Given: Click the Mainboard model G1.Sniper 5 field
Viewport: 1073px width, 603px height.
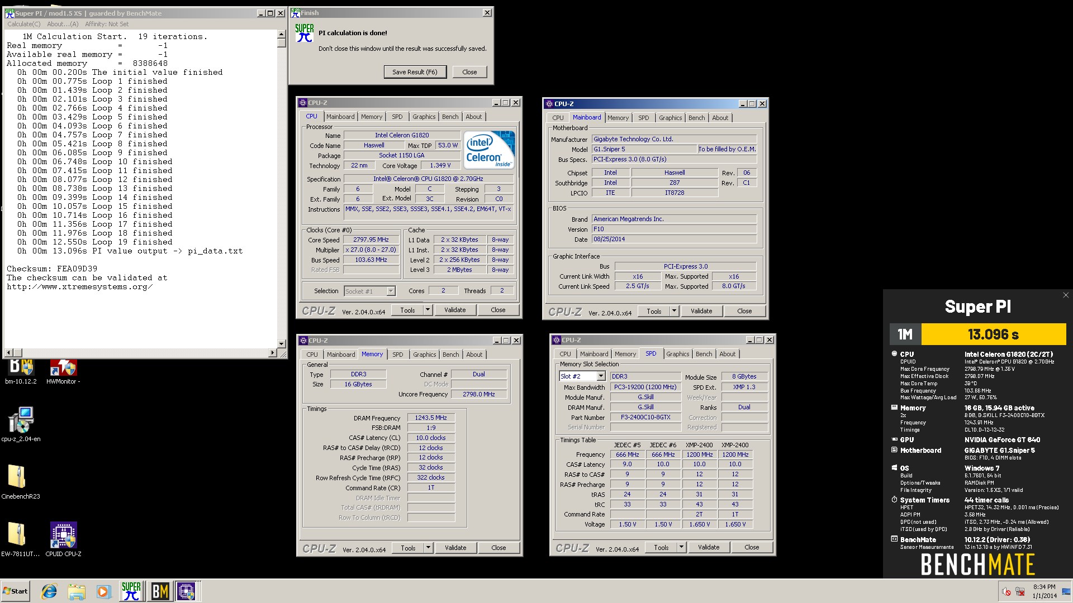Looking at the screenshot, I should pyautogui.click(x=644, y=149).
